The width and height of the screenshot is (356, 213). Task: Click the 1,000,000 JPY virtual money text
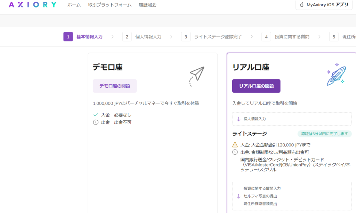tap(146, 103)
